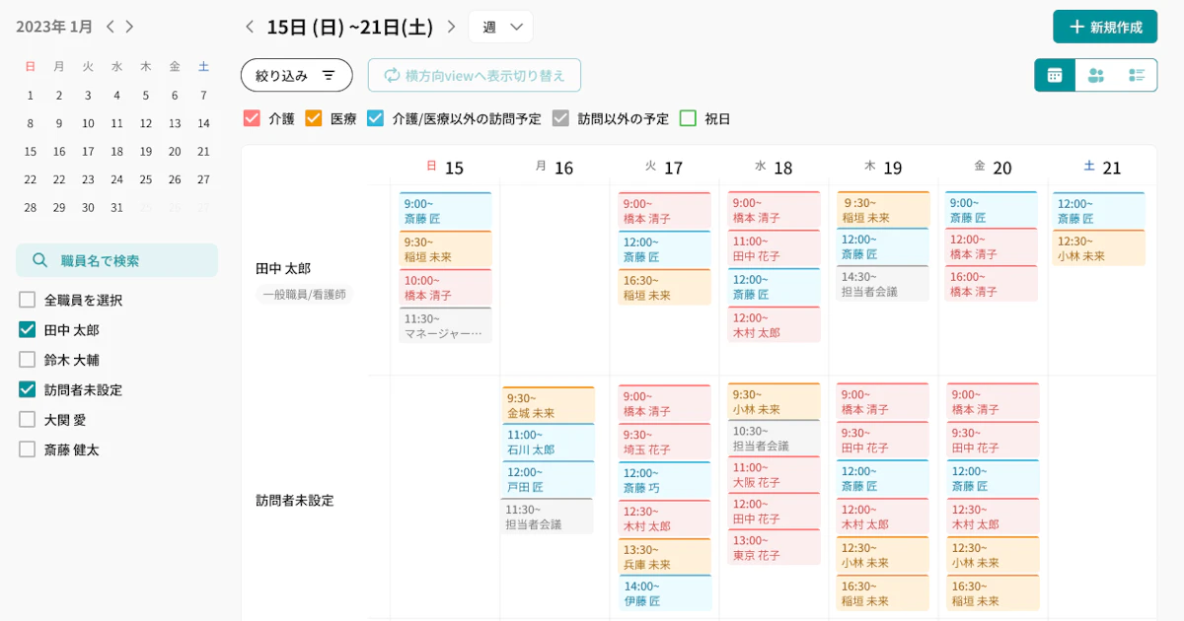
Task: Switch to list view icon
Action: click(1137, 76)
